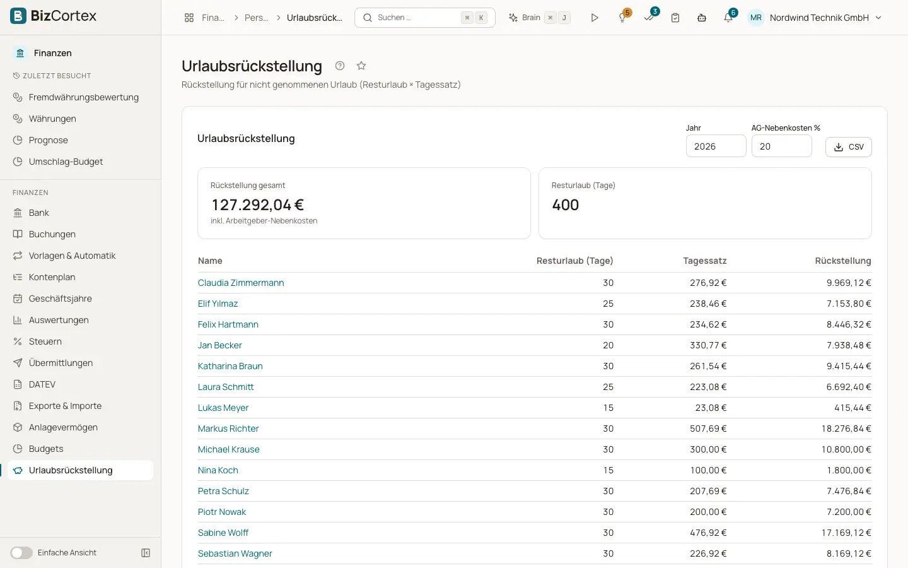Focus the AG-Nebenkosten % input field
The height and width of the screenshot is (568, 908).
pos(781,146)
